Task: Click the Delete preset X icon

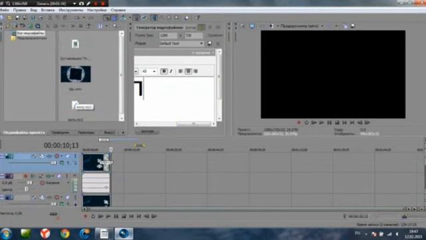Action: coord(218,43)
